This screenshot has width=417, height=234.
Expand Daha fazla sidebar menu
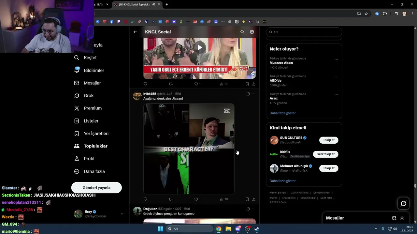(90, 171)
